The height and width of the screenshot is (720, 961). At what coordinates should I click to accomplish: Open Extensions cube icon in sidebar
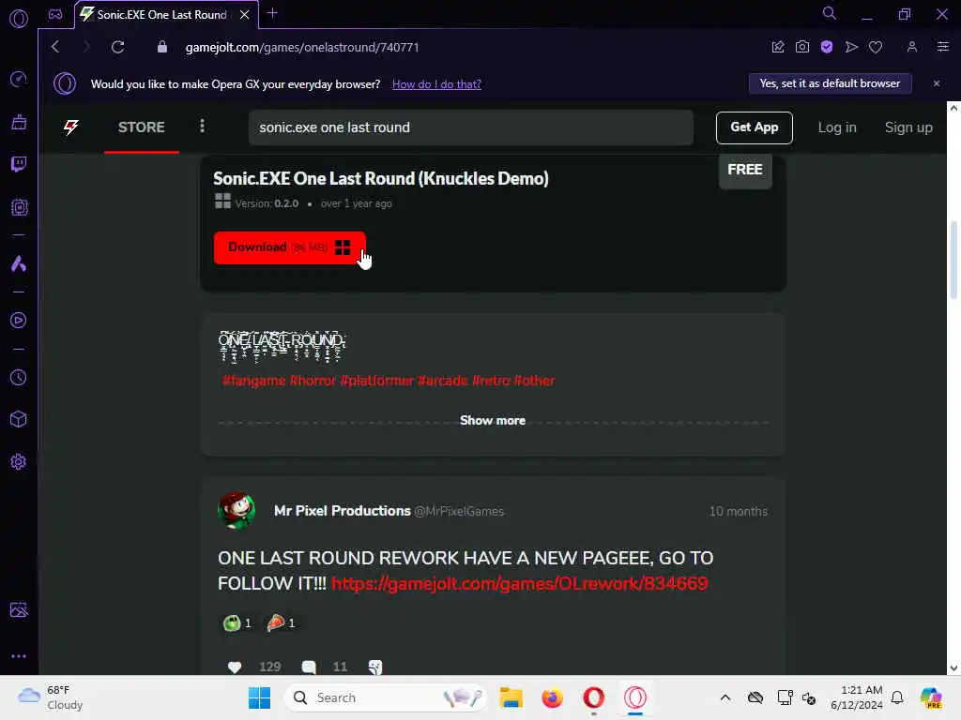click(x=19, y=419)
